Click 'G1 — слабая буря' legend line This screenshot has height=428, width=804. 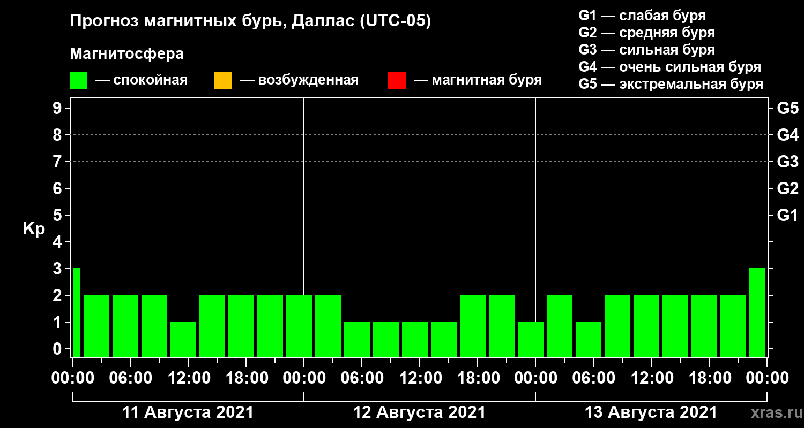[643, 15]
